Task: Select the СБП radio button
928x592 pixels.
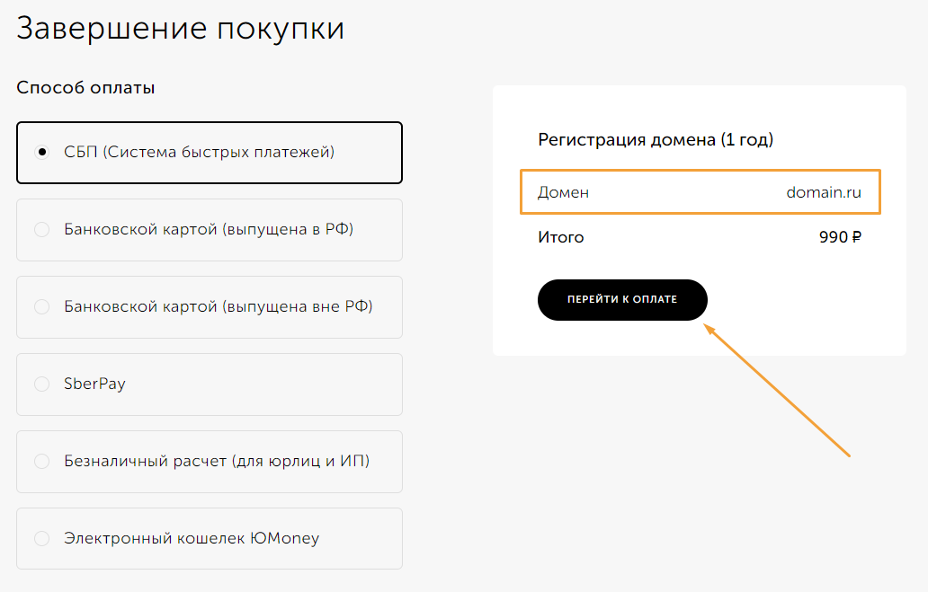Action: tap(41, 153)
